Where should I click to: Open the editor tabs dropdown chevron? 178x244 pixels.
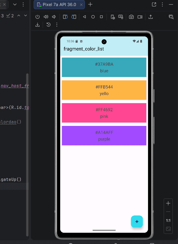point(15,4)
